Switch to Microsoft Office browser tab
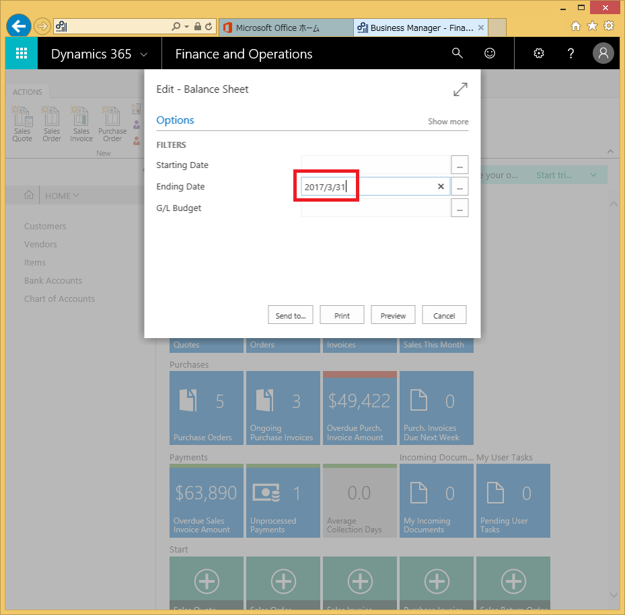 (286, 28)
